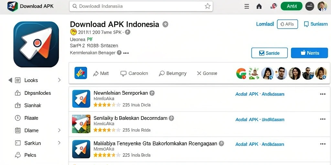Select the Gonste tab

[207, 73]
